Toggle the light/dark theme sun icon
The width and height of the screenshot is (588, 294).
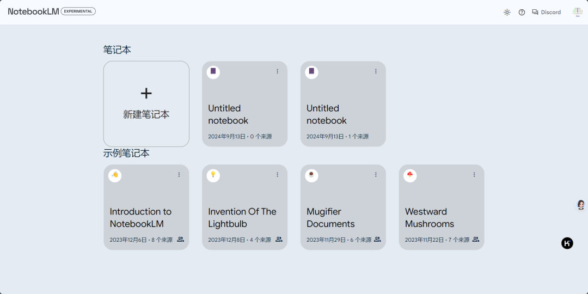[507, 12]
